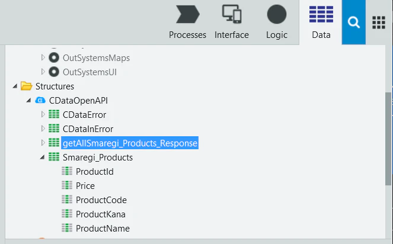Expand the CDataError structure
This screenshot has height=244, width=393.
pyautogui.click(x=43, y=114)
